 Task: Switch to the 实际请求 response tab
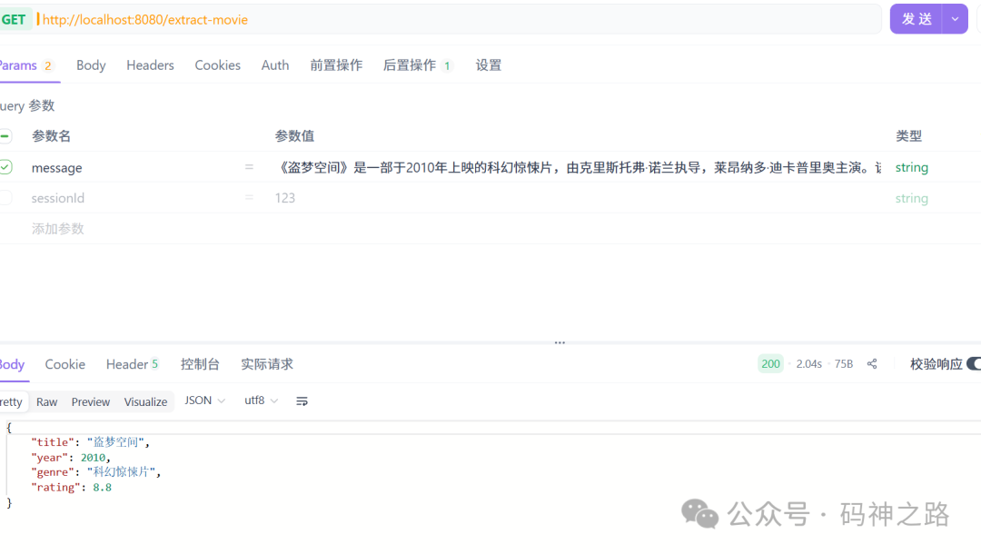pyautogui.click(x=266, y=363)
